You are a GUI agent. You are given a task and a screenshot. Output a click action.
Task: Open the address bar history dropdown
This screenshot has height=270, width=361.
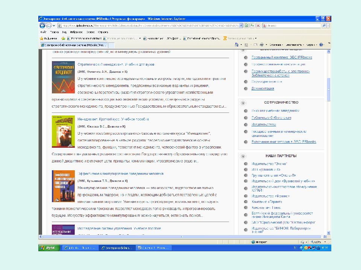click(241, 25)
